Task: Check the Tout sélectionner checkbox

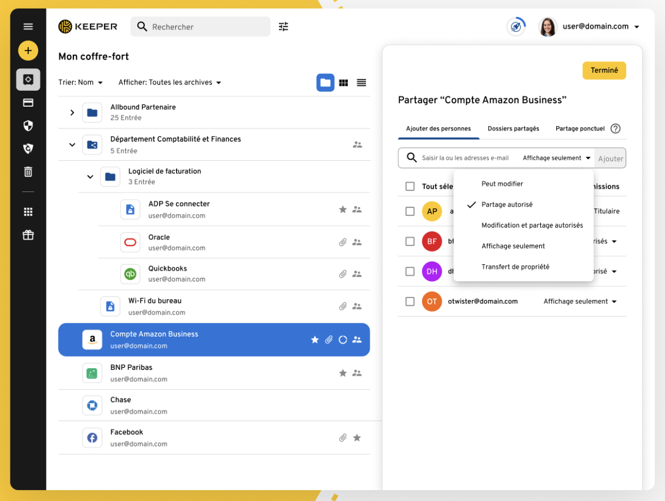Action: click(x=410, y=187)
